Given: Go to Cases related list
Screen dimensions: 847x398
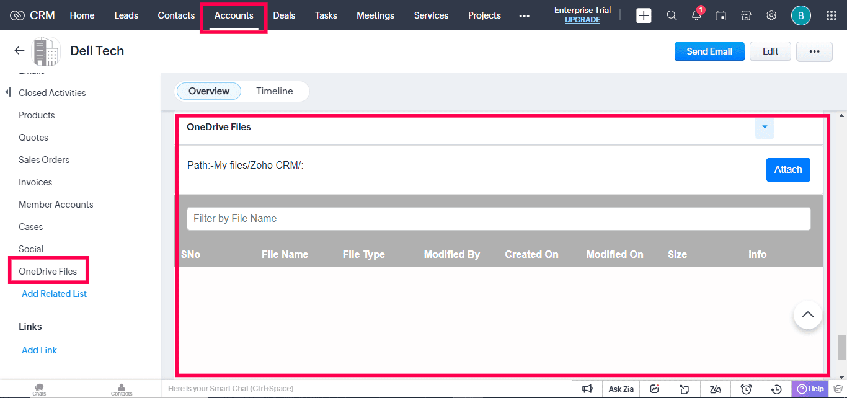Looking at the screenshot, I should (x=30, y=227).
